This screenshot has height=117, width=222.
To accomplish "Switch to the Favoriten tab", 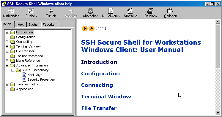I will pyautogui.click(x=50, y=25).
